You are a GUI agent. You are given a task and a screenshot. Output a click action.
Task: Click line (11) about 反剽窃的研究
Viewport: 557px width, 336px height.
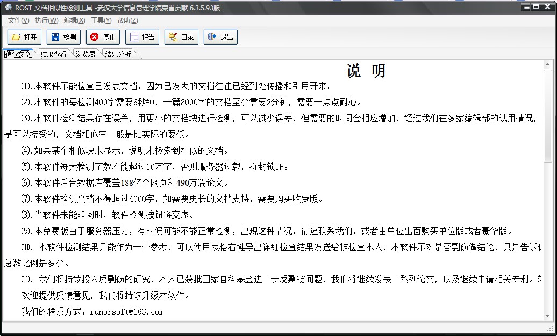(281, 280)
